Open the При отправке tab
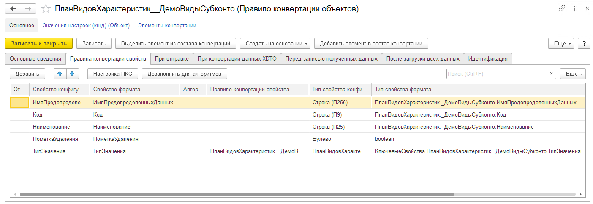 pyautogui.click(x=172, y=59)
